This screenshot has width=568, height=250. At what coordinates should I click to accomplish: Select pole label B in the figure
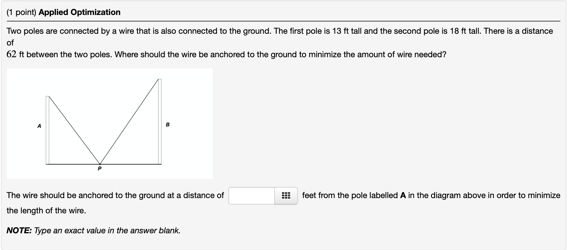[x=168, y=124]
